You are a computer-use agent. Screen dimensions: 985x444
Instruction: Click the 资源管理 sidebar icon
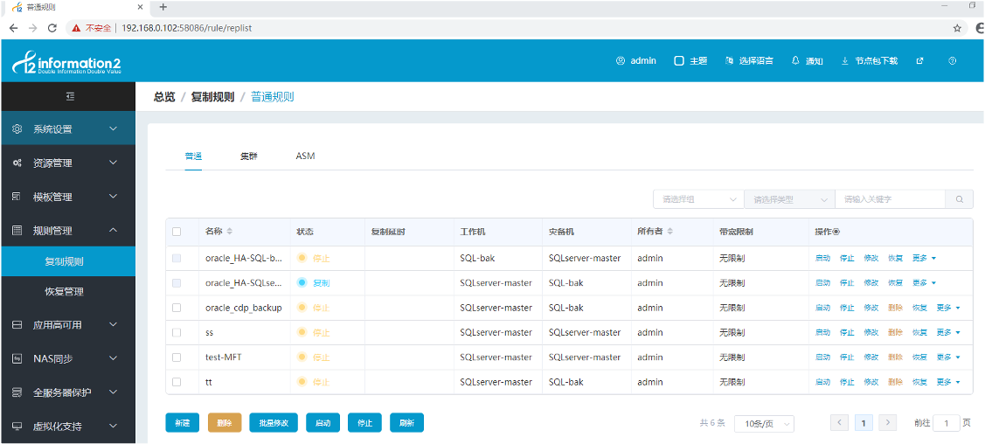point(17,163)
